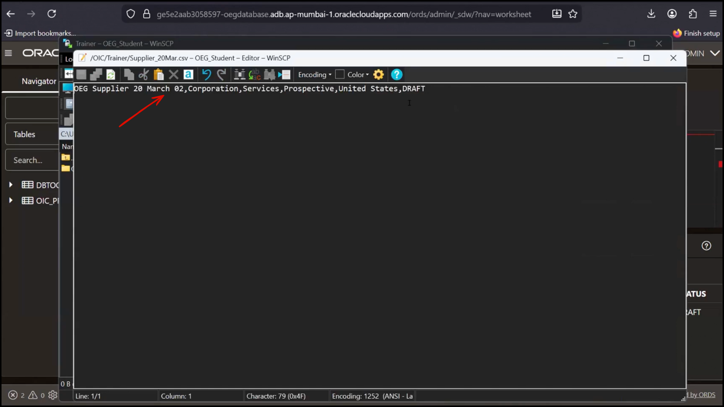Click the browser Back arrow

11,14
